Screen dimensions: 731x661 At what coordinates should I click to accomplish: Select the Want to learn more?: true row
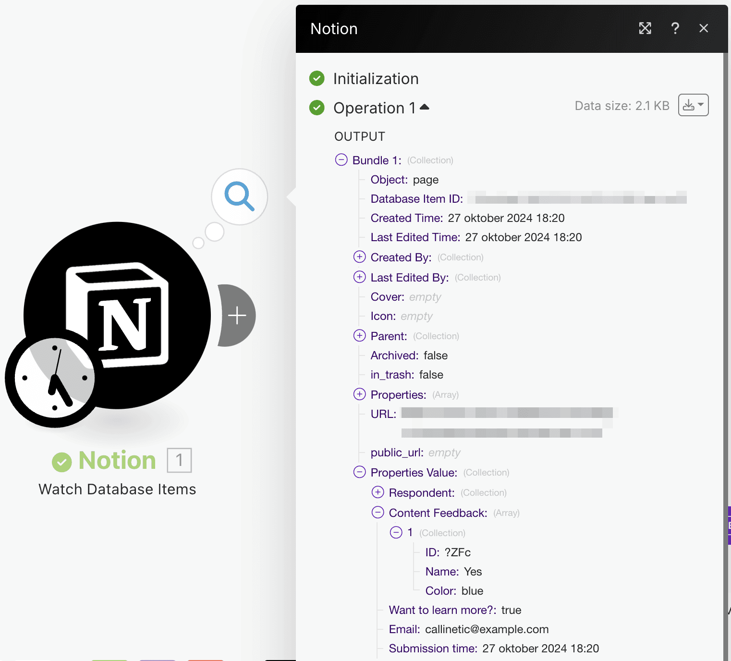[x=455, y=610]
